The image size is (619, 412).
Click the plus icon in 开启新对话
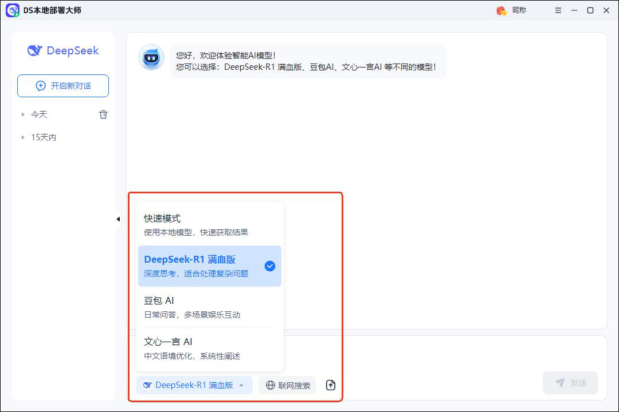(x=41, y=86)
